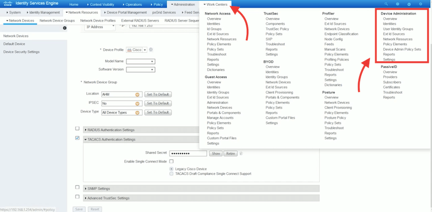
Task: Click info icon beside the Retire button
Action: click(x=241, y=153)
